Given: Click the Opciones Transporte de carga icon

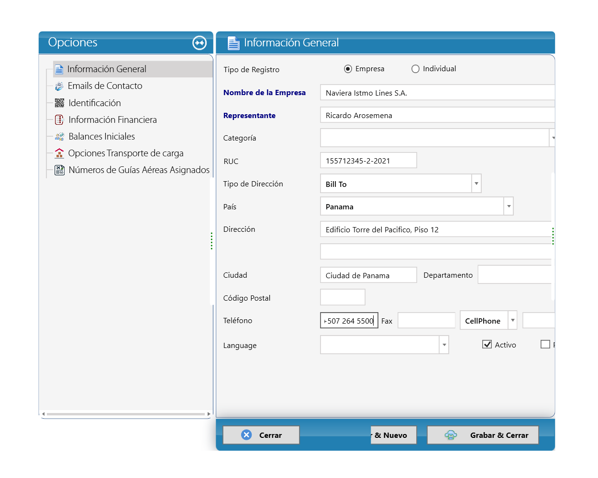Looking at the screenshot, I should pyautogui.click(x=59, y=153).
